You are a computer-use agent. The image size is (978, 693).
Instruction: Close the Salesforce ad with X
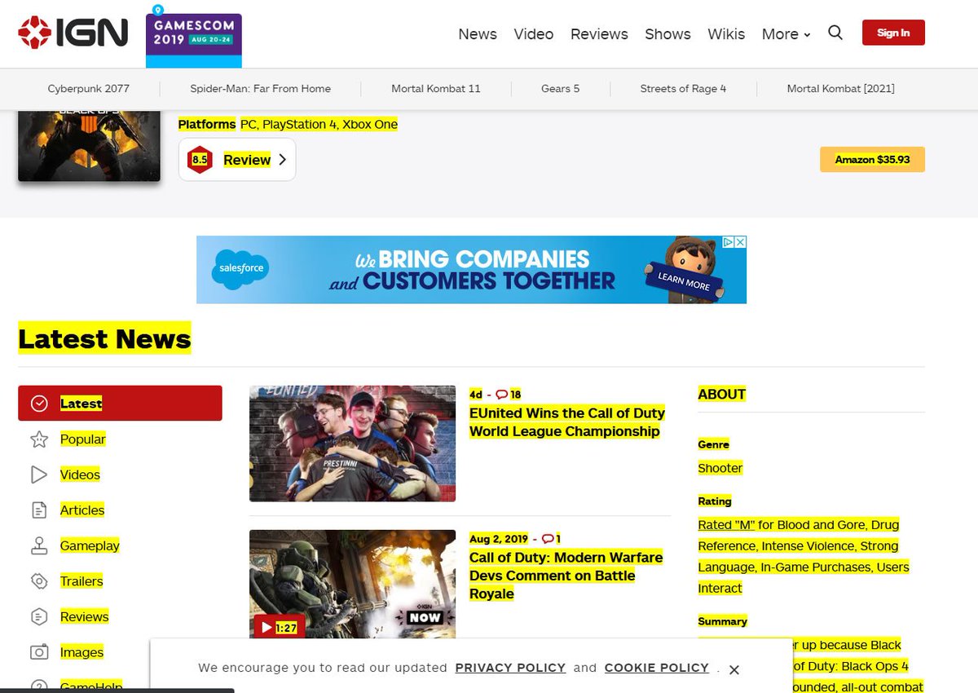740,242
